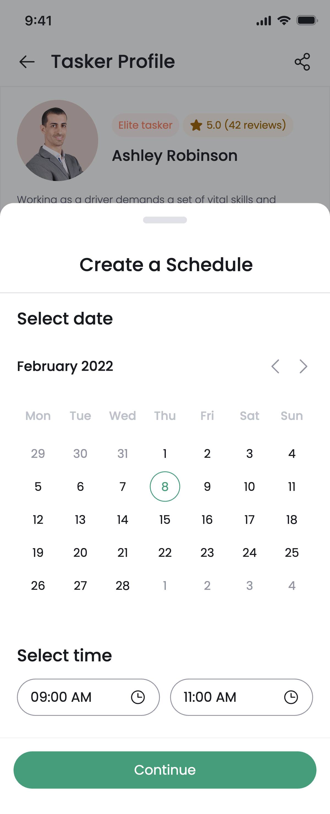This screenshot has width=330, height=814.
Task: Open the 11:00 AM end time picker
Action: 228,697
